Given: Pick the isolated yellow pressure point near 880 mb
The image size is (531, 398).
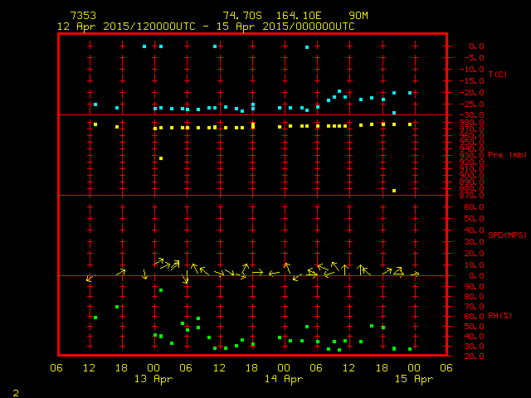Looking at the screenshot, I should point(394,191).
